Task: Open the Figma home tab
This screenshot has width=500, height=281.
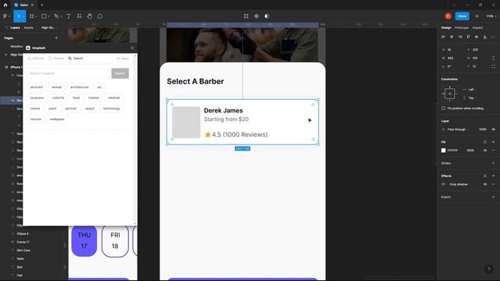Action: [x=5, y=5]
